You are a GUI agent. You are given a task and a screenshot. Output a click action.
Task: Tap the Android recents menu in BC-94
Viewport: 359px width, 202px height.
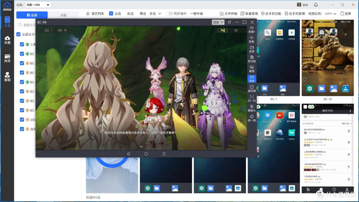(x=164, y=154)
